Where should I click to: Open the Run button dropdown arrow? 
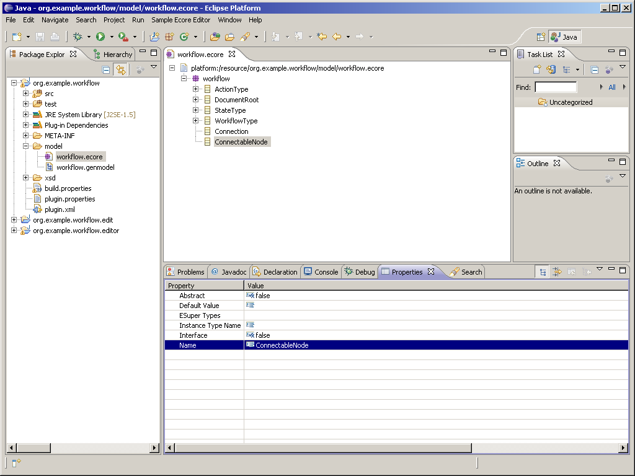pos(112,37)
